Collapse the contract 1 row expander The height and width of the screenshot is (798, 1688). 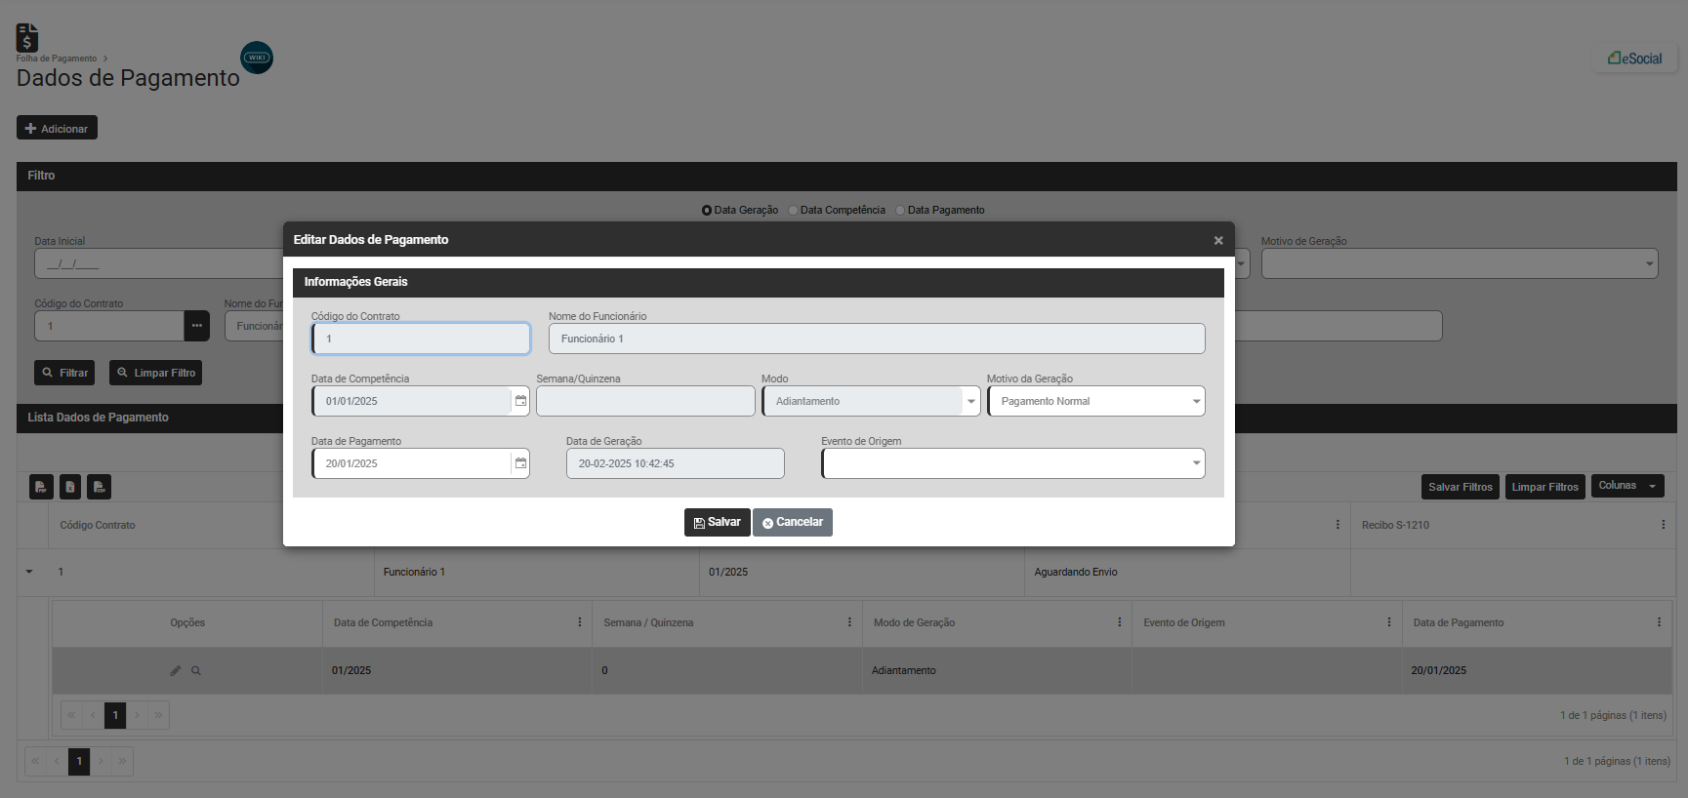(x=29, y=572)
